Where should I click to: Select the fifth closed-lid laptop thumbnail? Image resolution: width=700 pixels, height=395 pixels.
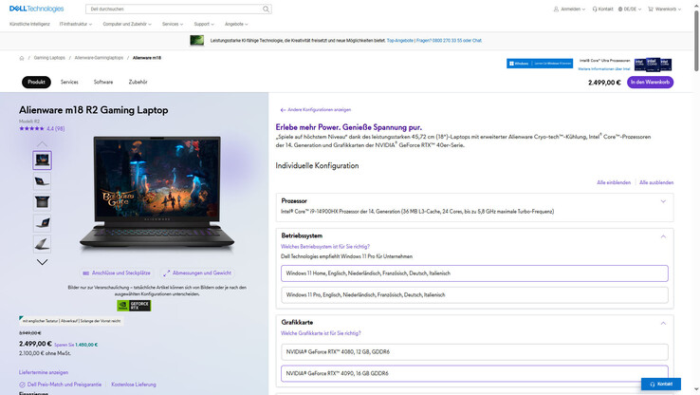pos(42,244)
